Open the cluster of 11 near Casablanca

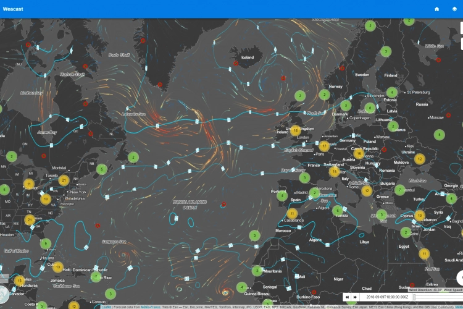tap(291, 214)
